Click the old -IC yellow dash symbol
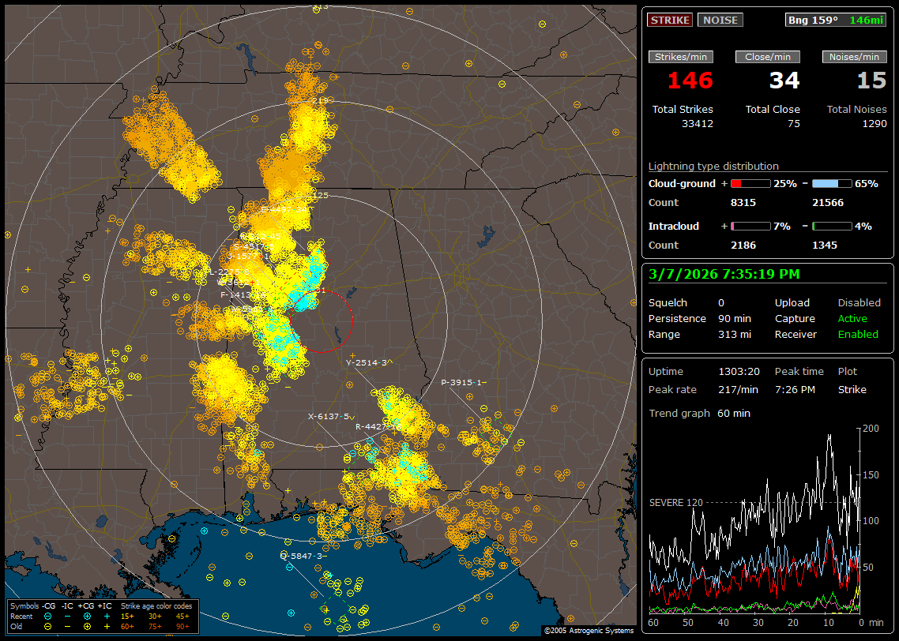 pos(67,626)
